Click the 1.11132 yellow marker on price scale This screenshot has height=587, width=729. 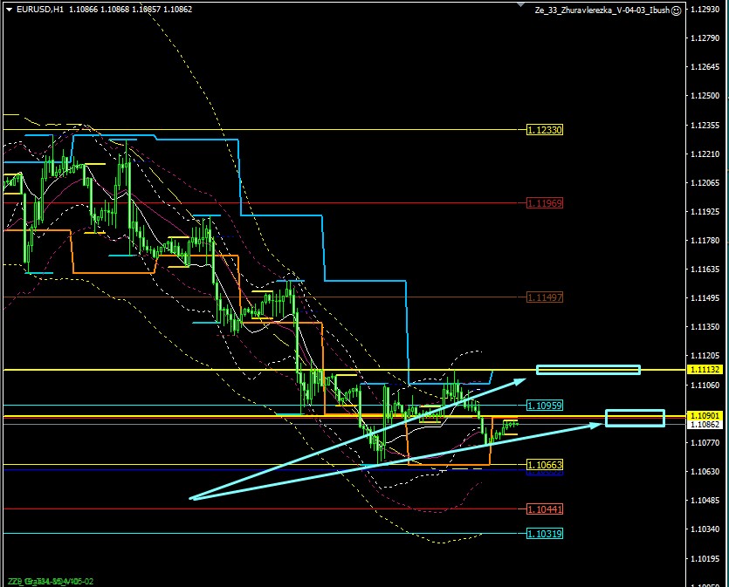707,370
